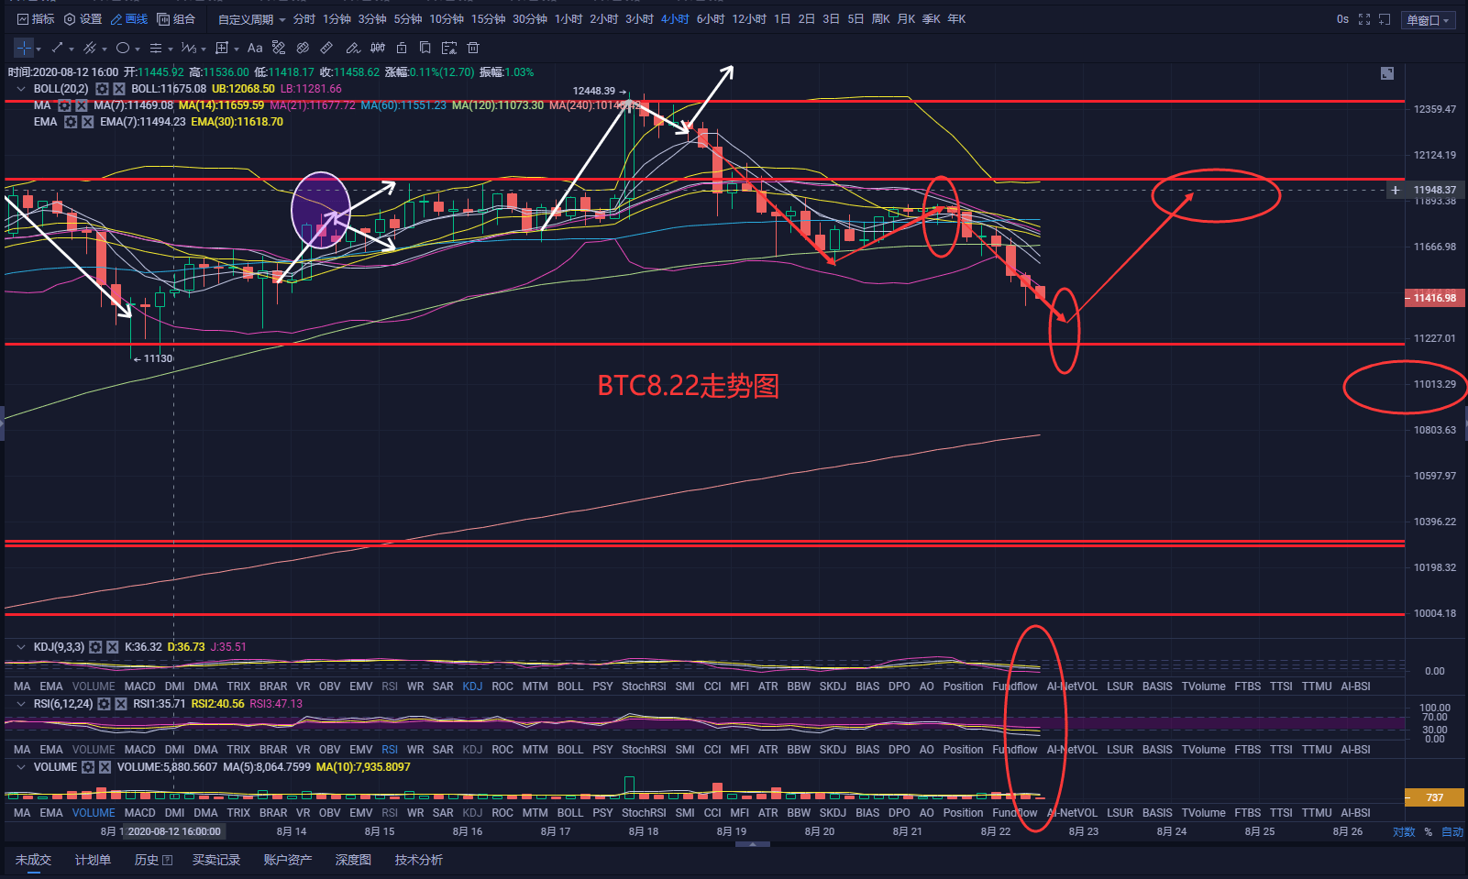
Task: Switch to the 未成交 tab
Action: tap(33, 860)
